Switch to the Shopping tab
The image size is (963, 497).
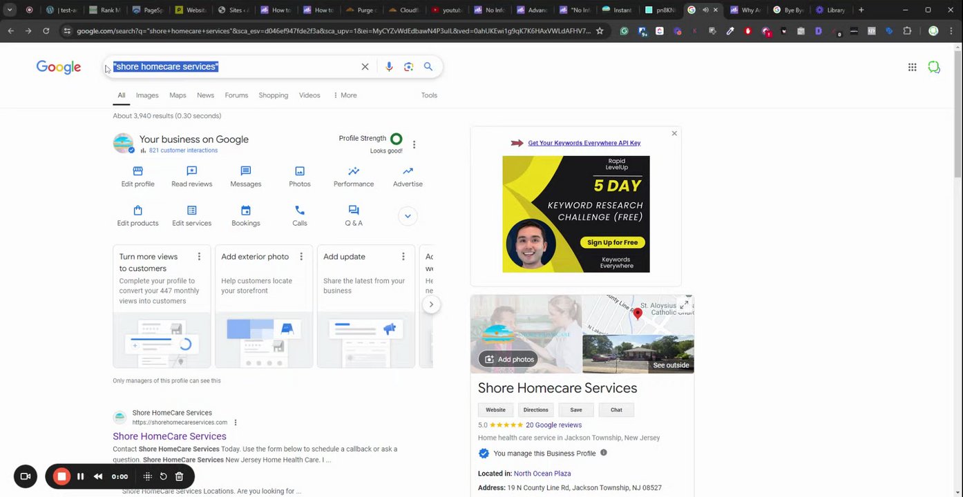[x=274, y=95]
